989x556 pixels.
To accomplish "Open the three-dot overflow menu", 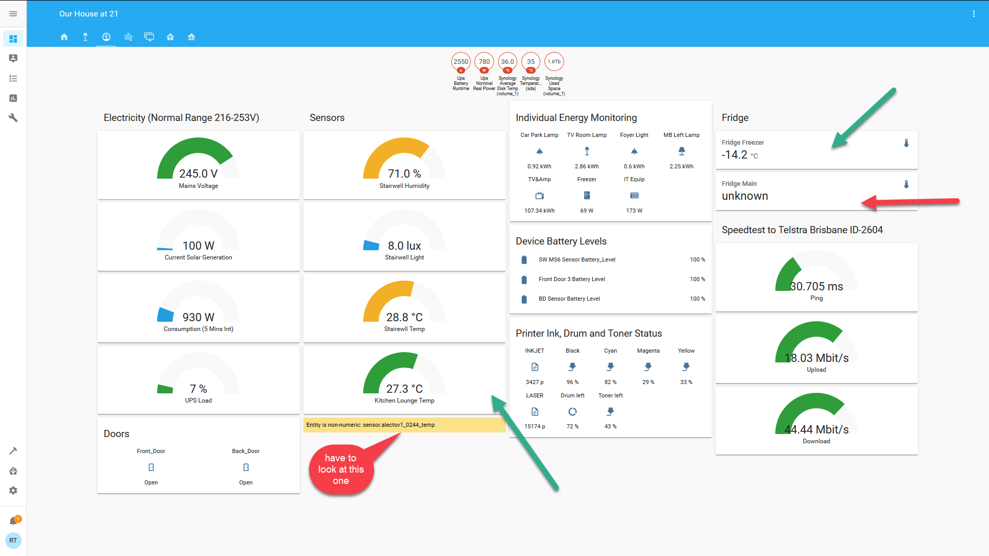I will tap(974, 14).
